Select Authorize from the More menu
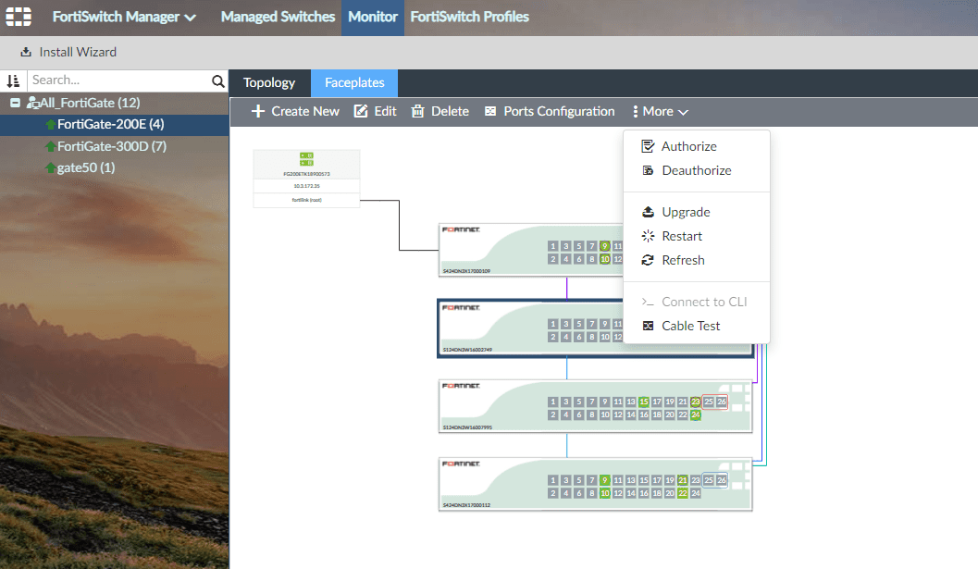This screenshot has height=569, width=978. (688, 146)
